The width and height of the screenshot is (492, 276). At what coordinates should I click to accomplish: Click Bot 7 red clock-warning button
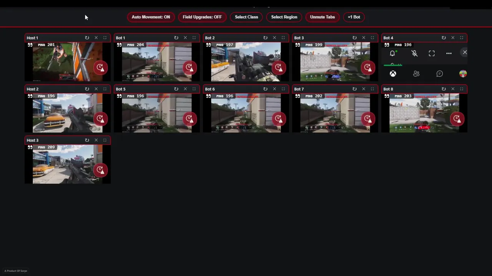pyautogui.click(x=368, y=119)
